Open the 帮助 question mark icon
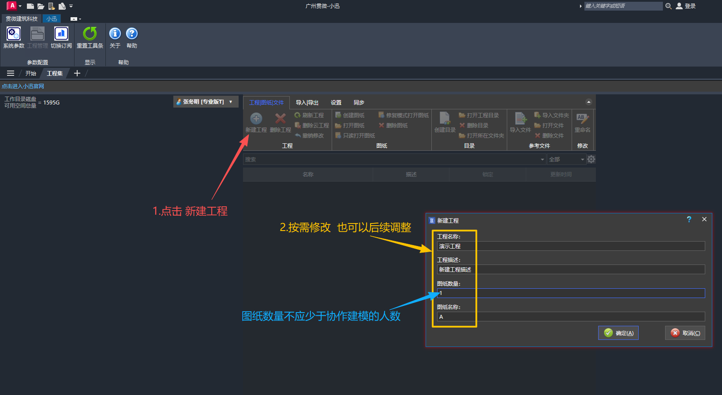 (132, 34)
